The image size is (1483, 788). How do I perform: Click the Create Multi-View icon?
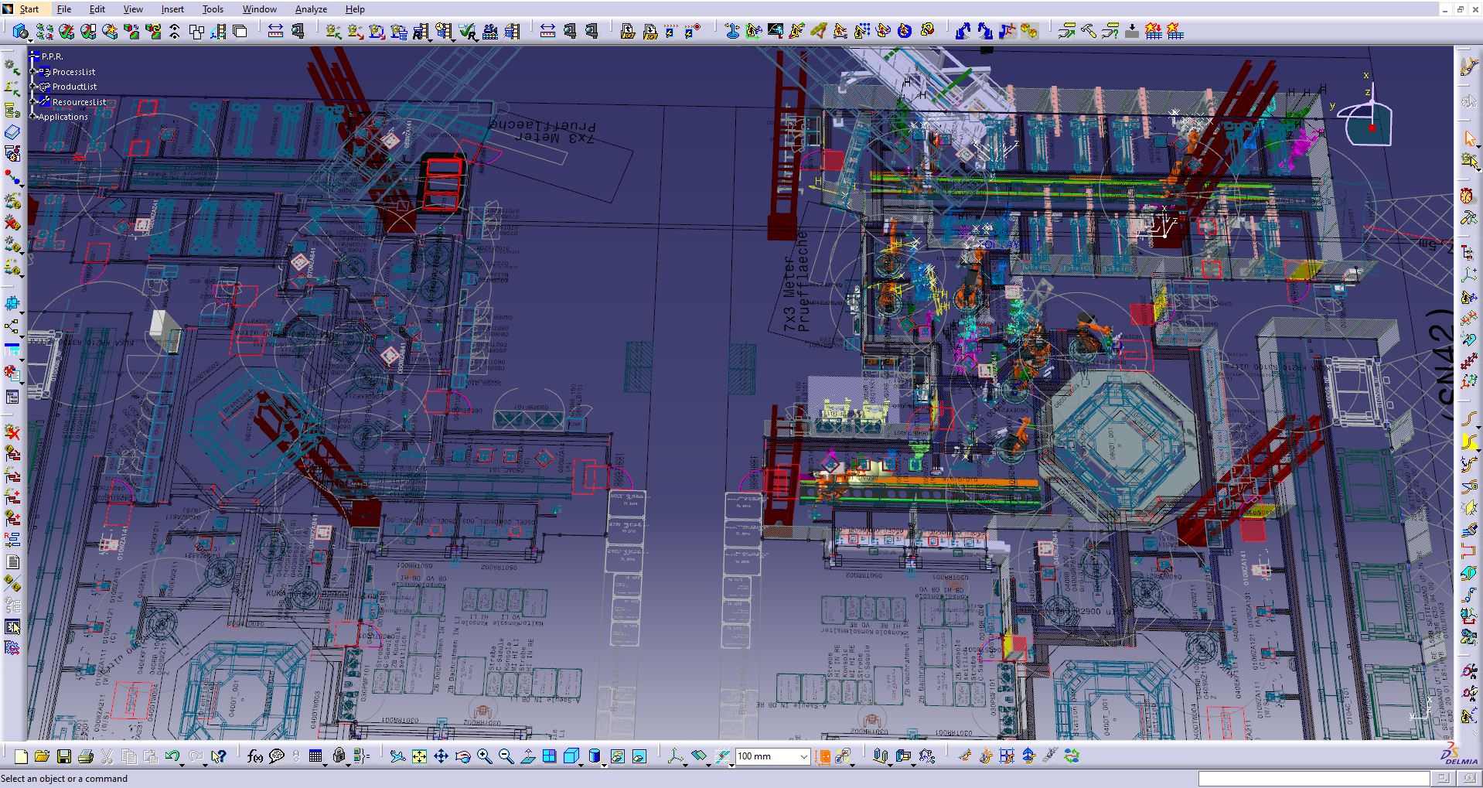point(549,756)
